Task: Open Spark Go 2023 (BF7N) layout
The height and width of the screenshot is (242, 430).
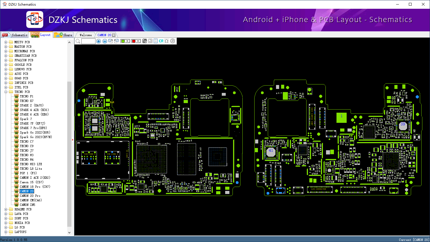Action: (36, 137)
